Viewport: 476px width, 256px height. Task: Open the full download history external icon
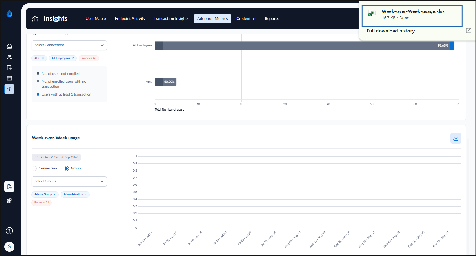(468, 30)
